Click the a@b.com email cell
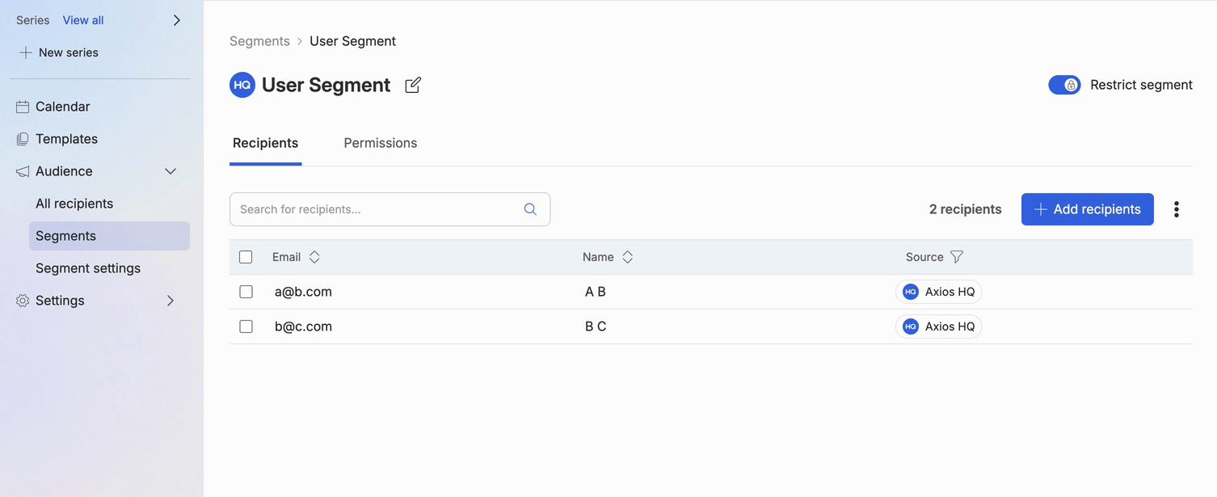 point(303,292)
